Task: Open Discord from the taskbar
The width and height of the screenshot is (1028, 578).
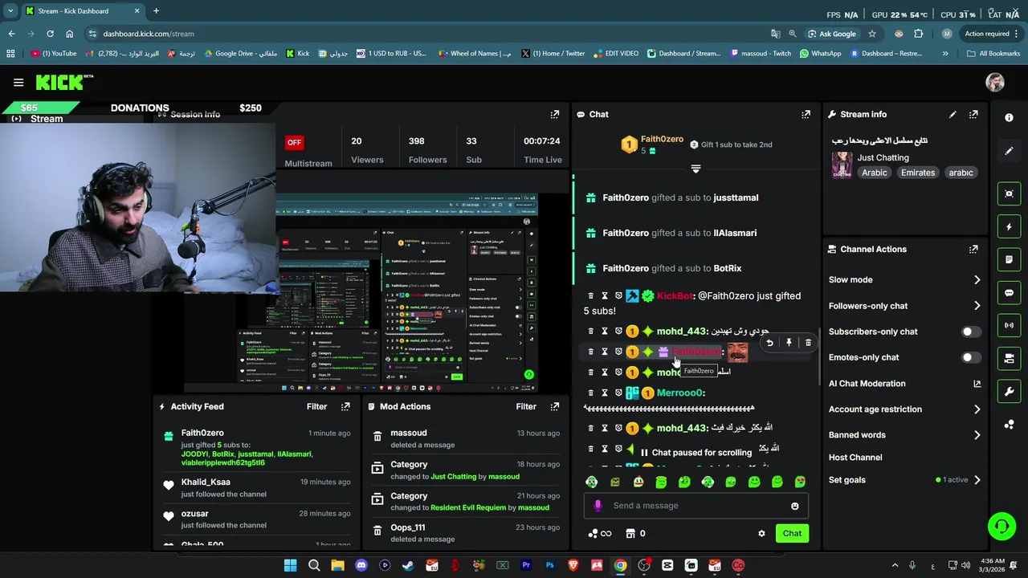Action: 361,565
